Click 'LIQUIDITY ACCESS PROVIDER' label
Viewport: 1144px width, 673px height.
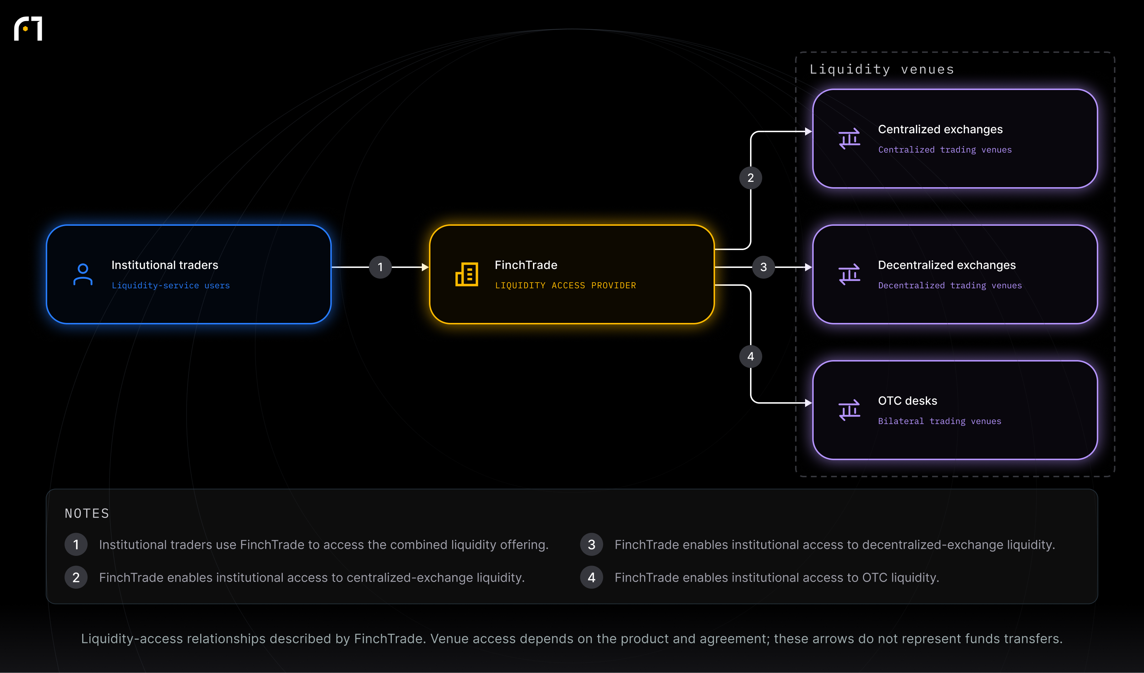[565, 285]
